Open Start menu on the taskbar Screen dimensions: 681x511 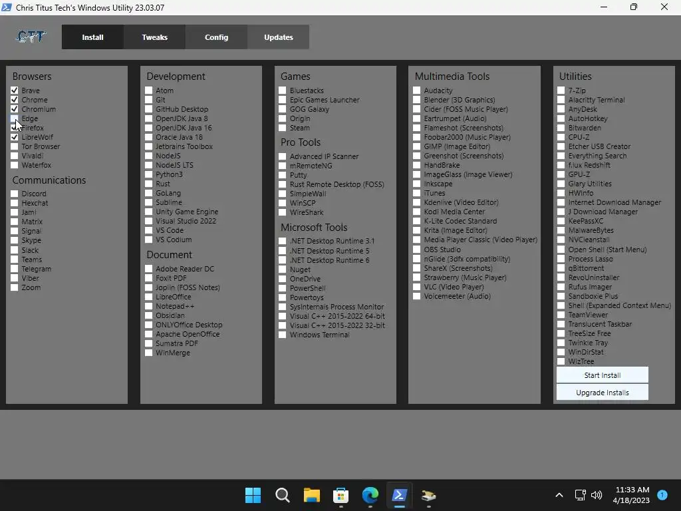tap(253, 495)
